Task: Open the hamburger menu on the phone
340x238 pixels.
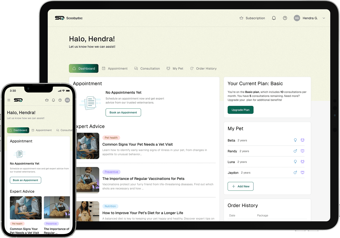Action: tap(9, 100)
